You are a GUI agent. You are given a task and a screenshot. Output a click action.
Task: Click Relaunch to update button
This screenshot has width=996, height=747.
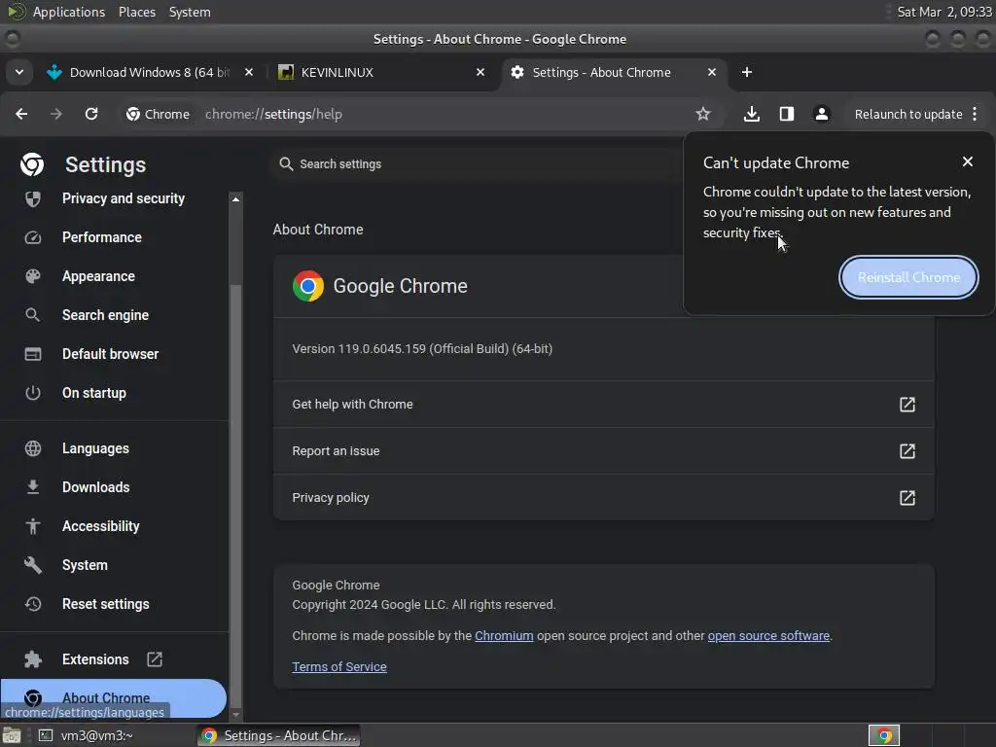(908, 115)
